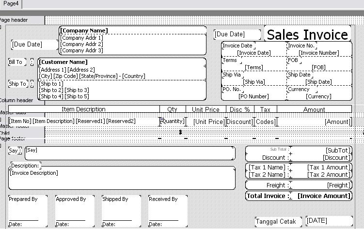The width and height of the screenshot is (364, 229).
Task: Select the [DATE] field beside Tanggal Cetak
Action: coord(328,221)
